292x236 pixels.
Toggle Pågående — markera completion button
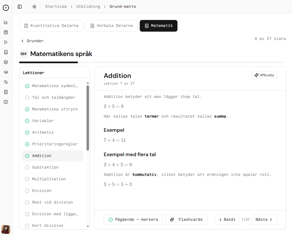(133, 220)
